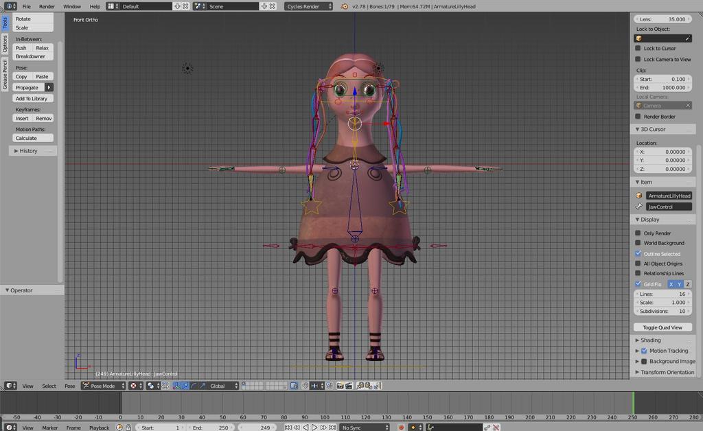The width and height of the screenshot is (703, 431).
Task: Enable the translate manipulator arrow
Action: (185, 386)
